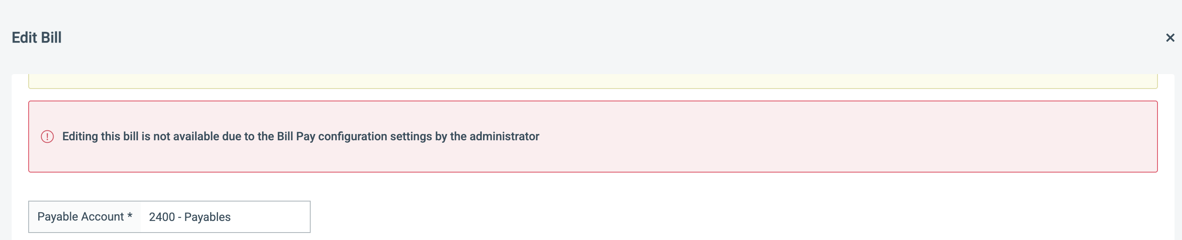Image resolution: width=1182 pixels, height=240 pixels.
Task: Click the word 'Payables' in the field
Action: pos(207,217)
